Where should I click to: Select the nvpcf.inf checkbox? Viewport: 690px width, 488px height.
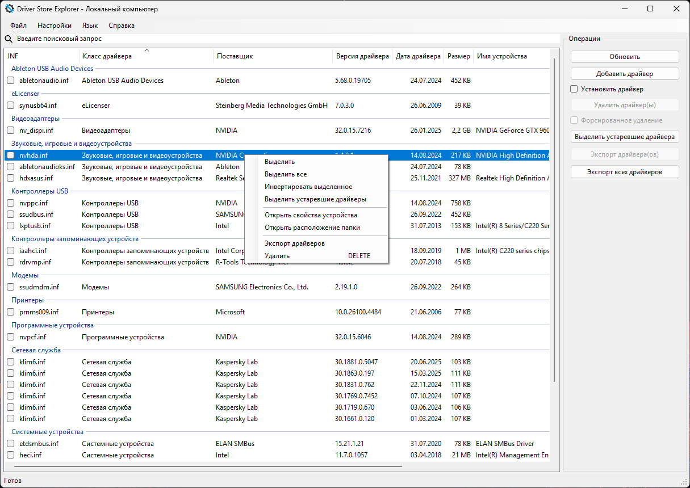11,337
